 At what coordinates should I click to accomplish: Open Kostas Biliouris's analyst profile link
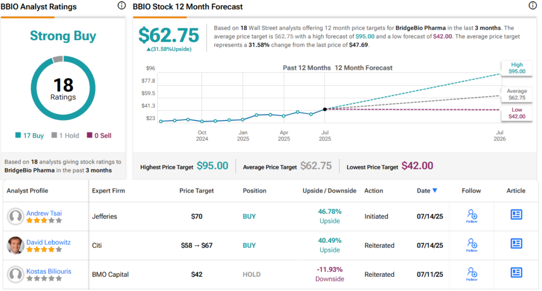pyautogui.click(x=49, y=271)
